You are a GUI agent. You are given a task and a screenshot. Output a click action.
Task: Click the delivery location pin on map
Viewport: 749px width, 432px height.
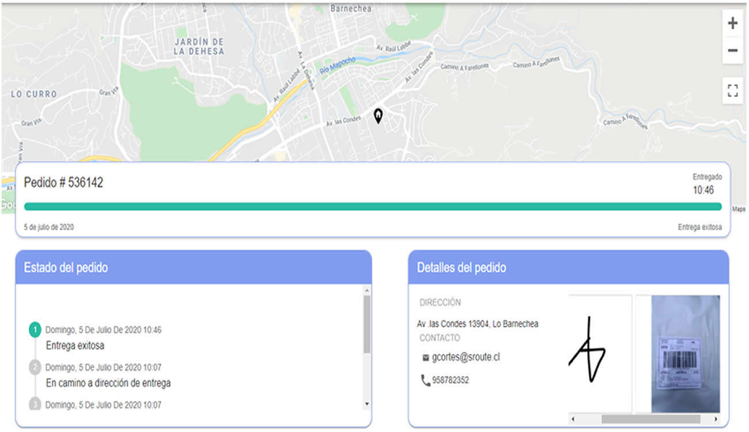pos(378,116)
